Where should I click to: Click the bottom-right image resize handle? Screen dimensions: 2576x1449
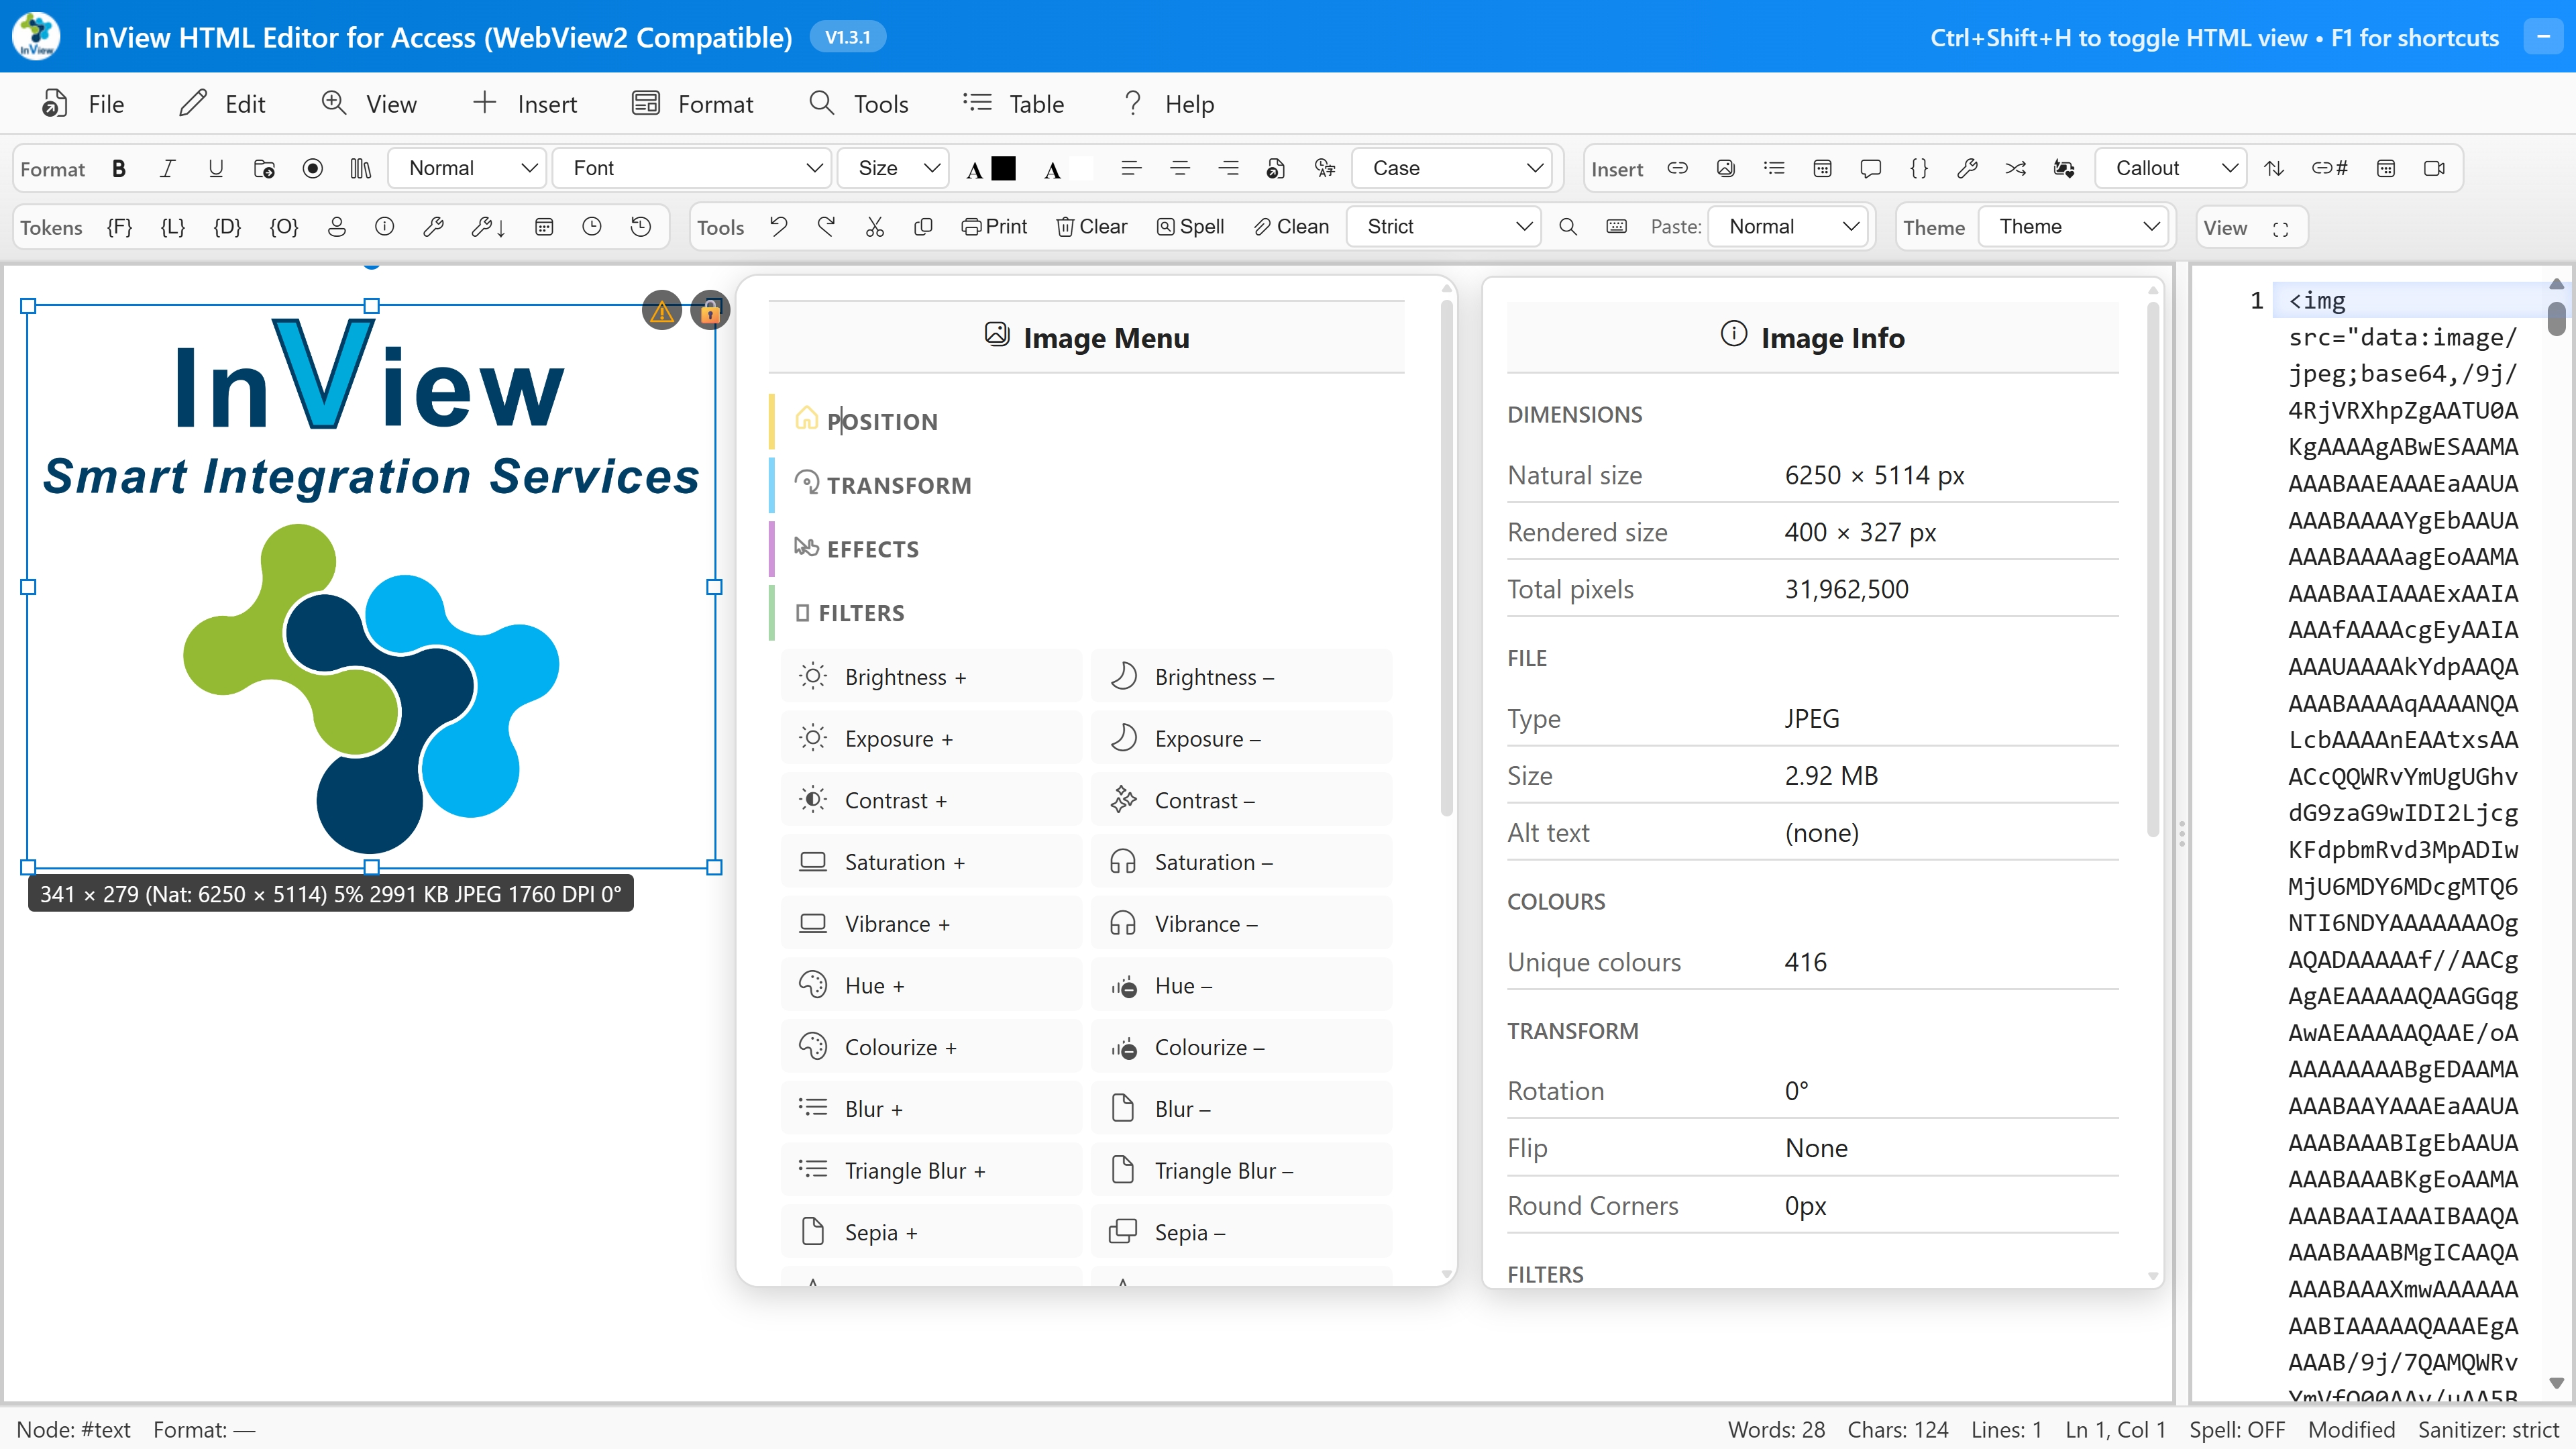point(714,867)
